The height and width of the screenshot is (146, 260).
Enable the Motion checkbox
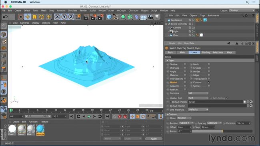185,82
